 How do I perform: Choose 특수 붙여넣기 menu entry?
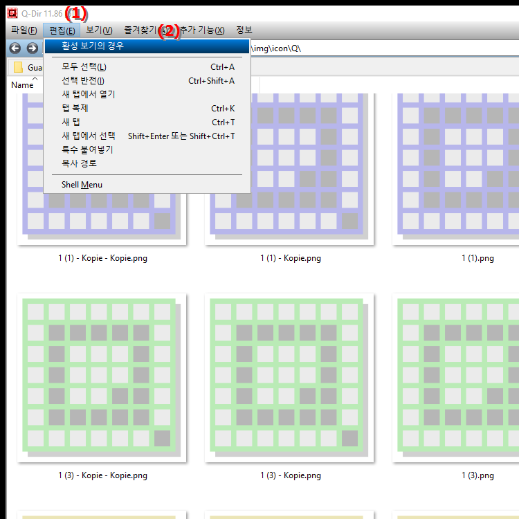(x=147, y=149)
